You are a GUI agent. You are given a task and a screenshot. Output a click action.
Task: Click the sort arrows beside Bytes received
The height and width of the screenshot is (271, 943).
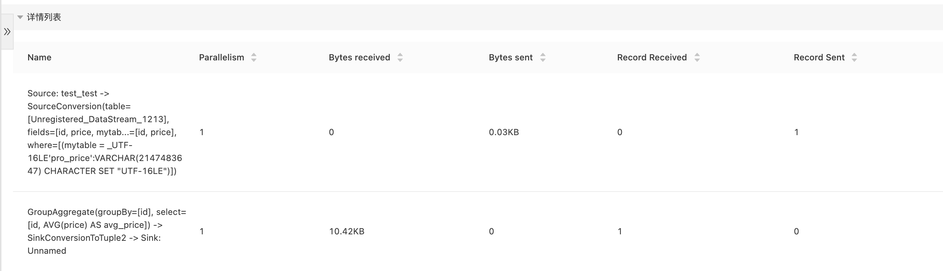click(400, 58)
